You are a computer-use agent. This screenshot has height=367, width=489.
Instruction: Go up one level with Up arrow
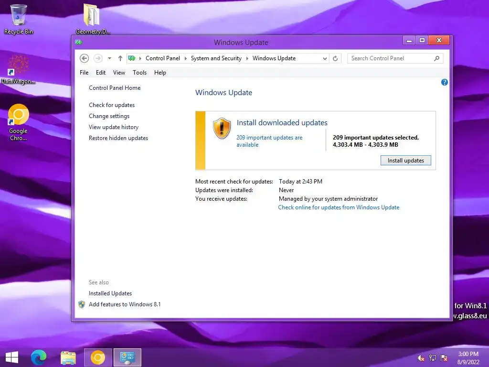(120, 58)
